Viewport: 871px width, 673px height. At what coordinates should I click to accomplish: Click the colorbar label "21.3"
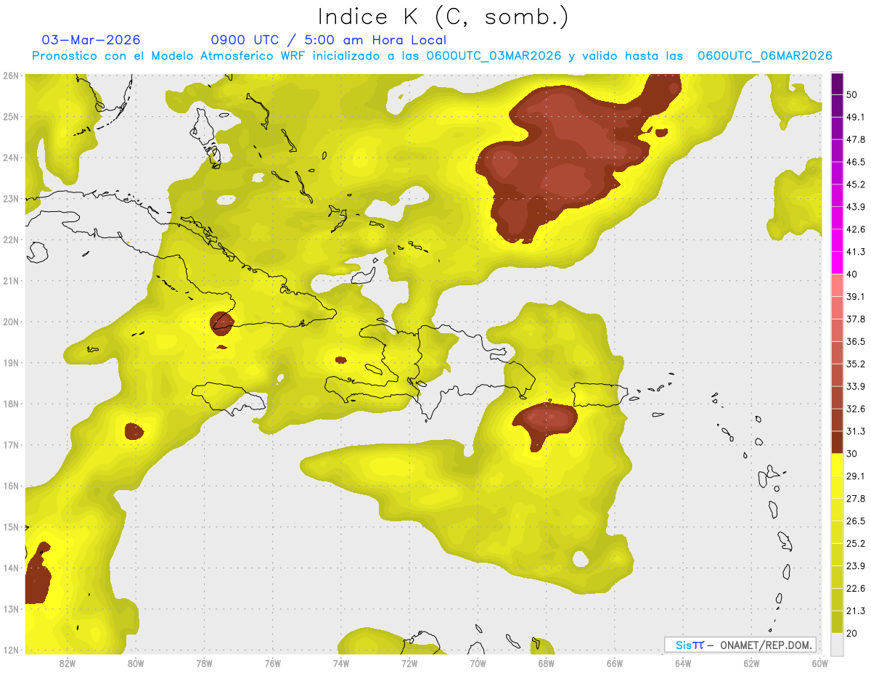856,611
